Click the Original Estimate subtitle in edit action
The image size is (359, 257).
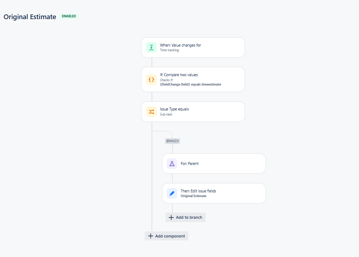coord(193,196)
